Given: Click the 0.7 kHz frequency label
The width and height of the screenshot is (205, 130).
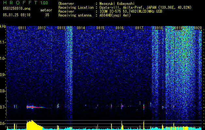Looking at the screenshot, I should [x=3, y=107].
